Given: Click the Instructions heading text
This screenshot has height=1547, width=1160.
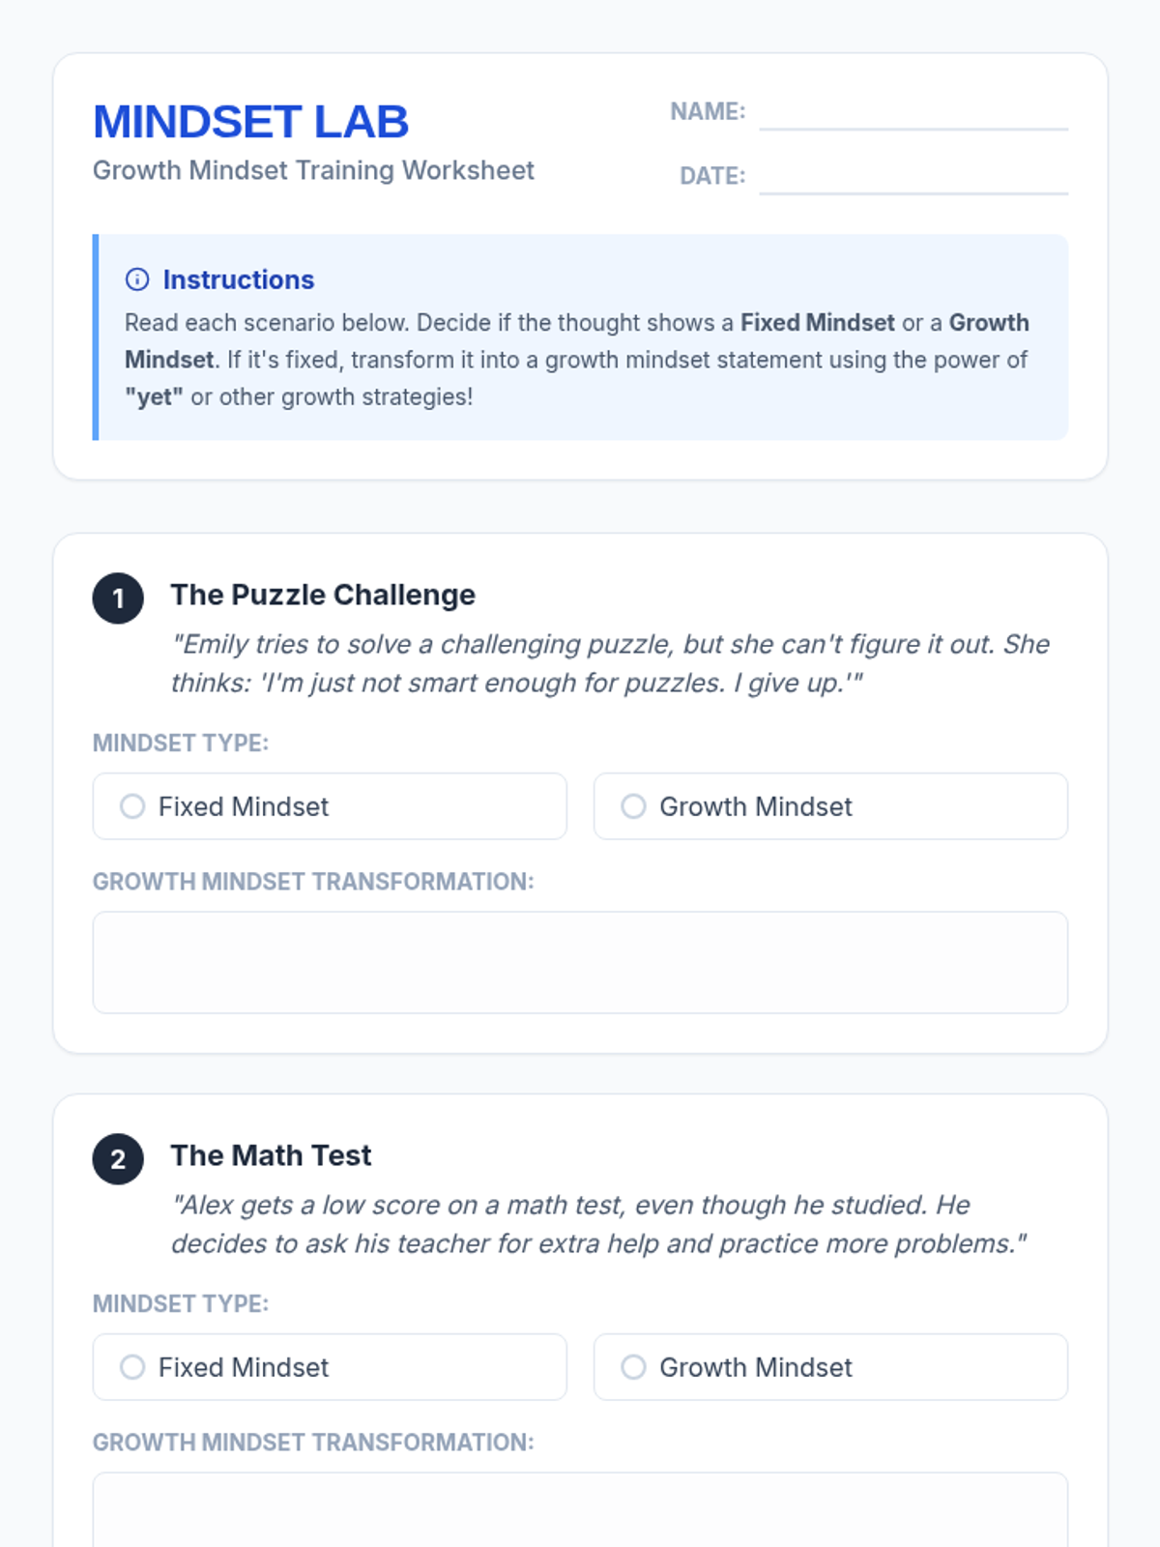Looking at the screenshot, I should click(x=239, y=279).
